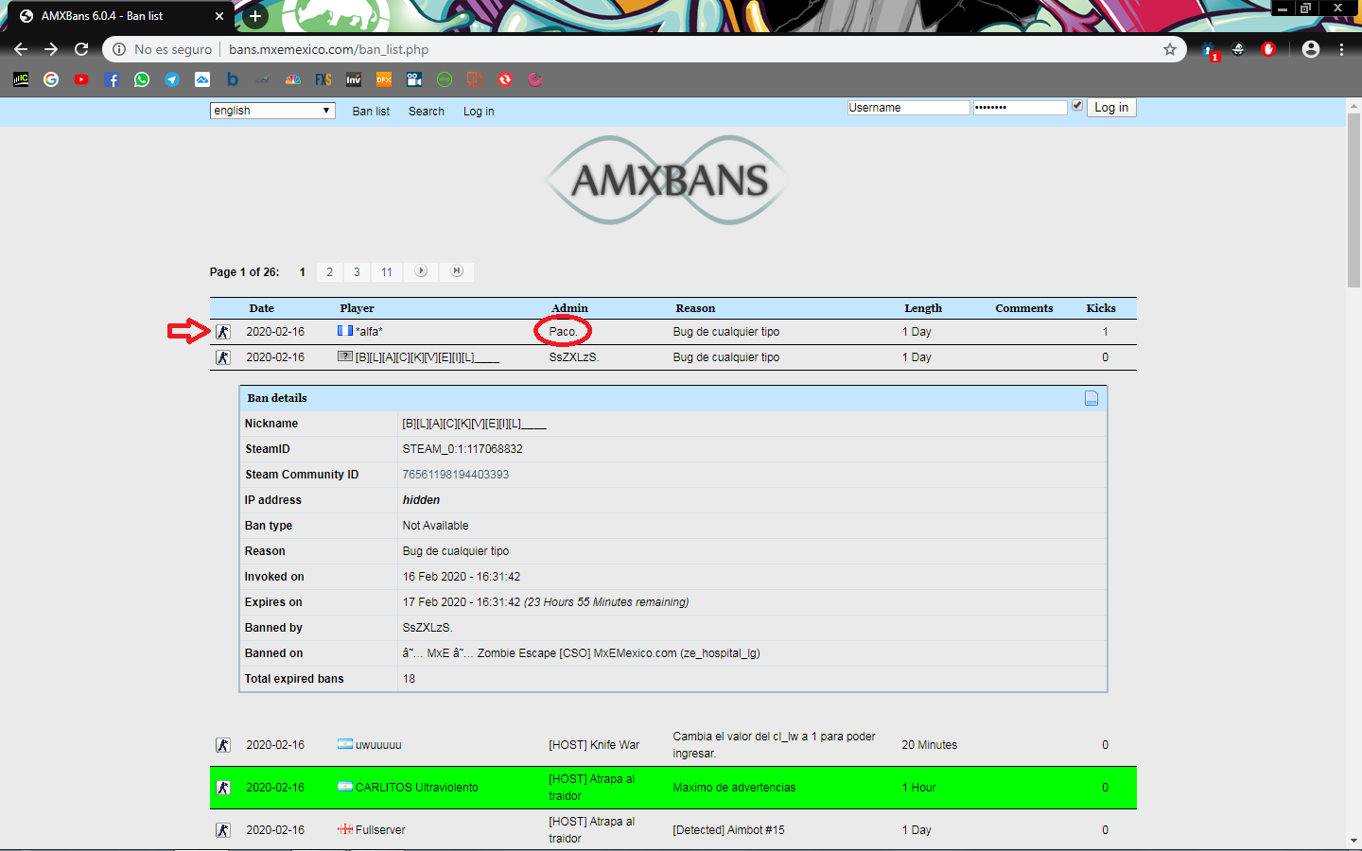Viewport: 1362px width, 851px height.
Task: Click the Reason column header
Action: tap(695, 308)
